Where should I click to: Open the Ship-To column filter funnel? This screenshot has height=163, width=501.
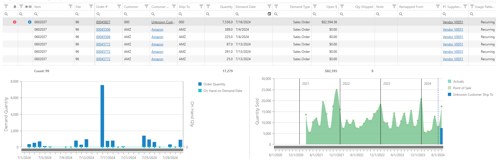coord(201,7)
